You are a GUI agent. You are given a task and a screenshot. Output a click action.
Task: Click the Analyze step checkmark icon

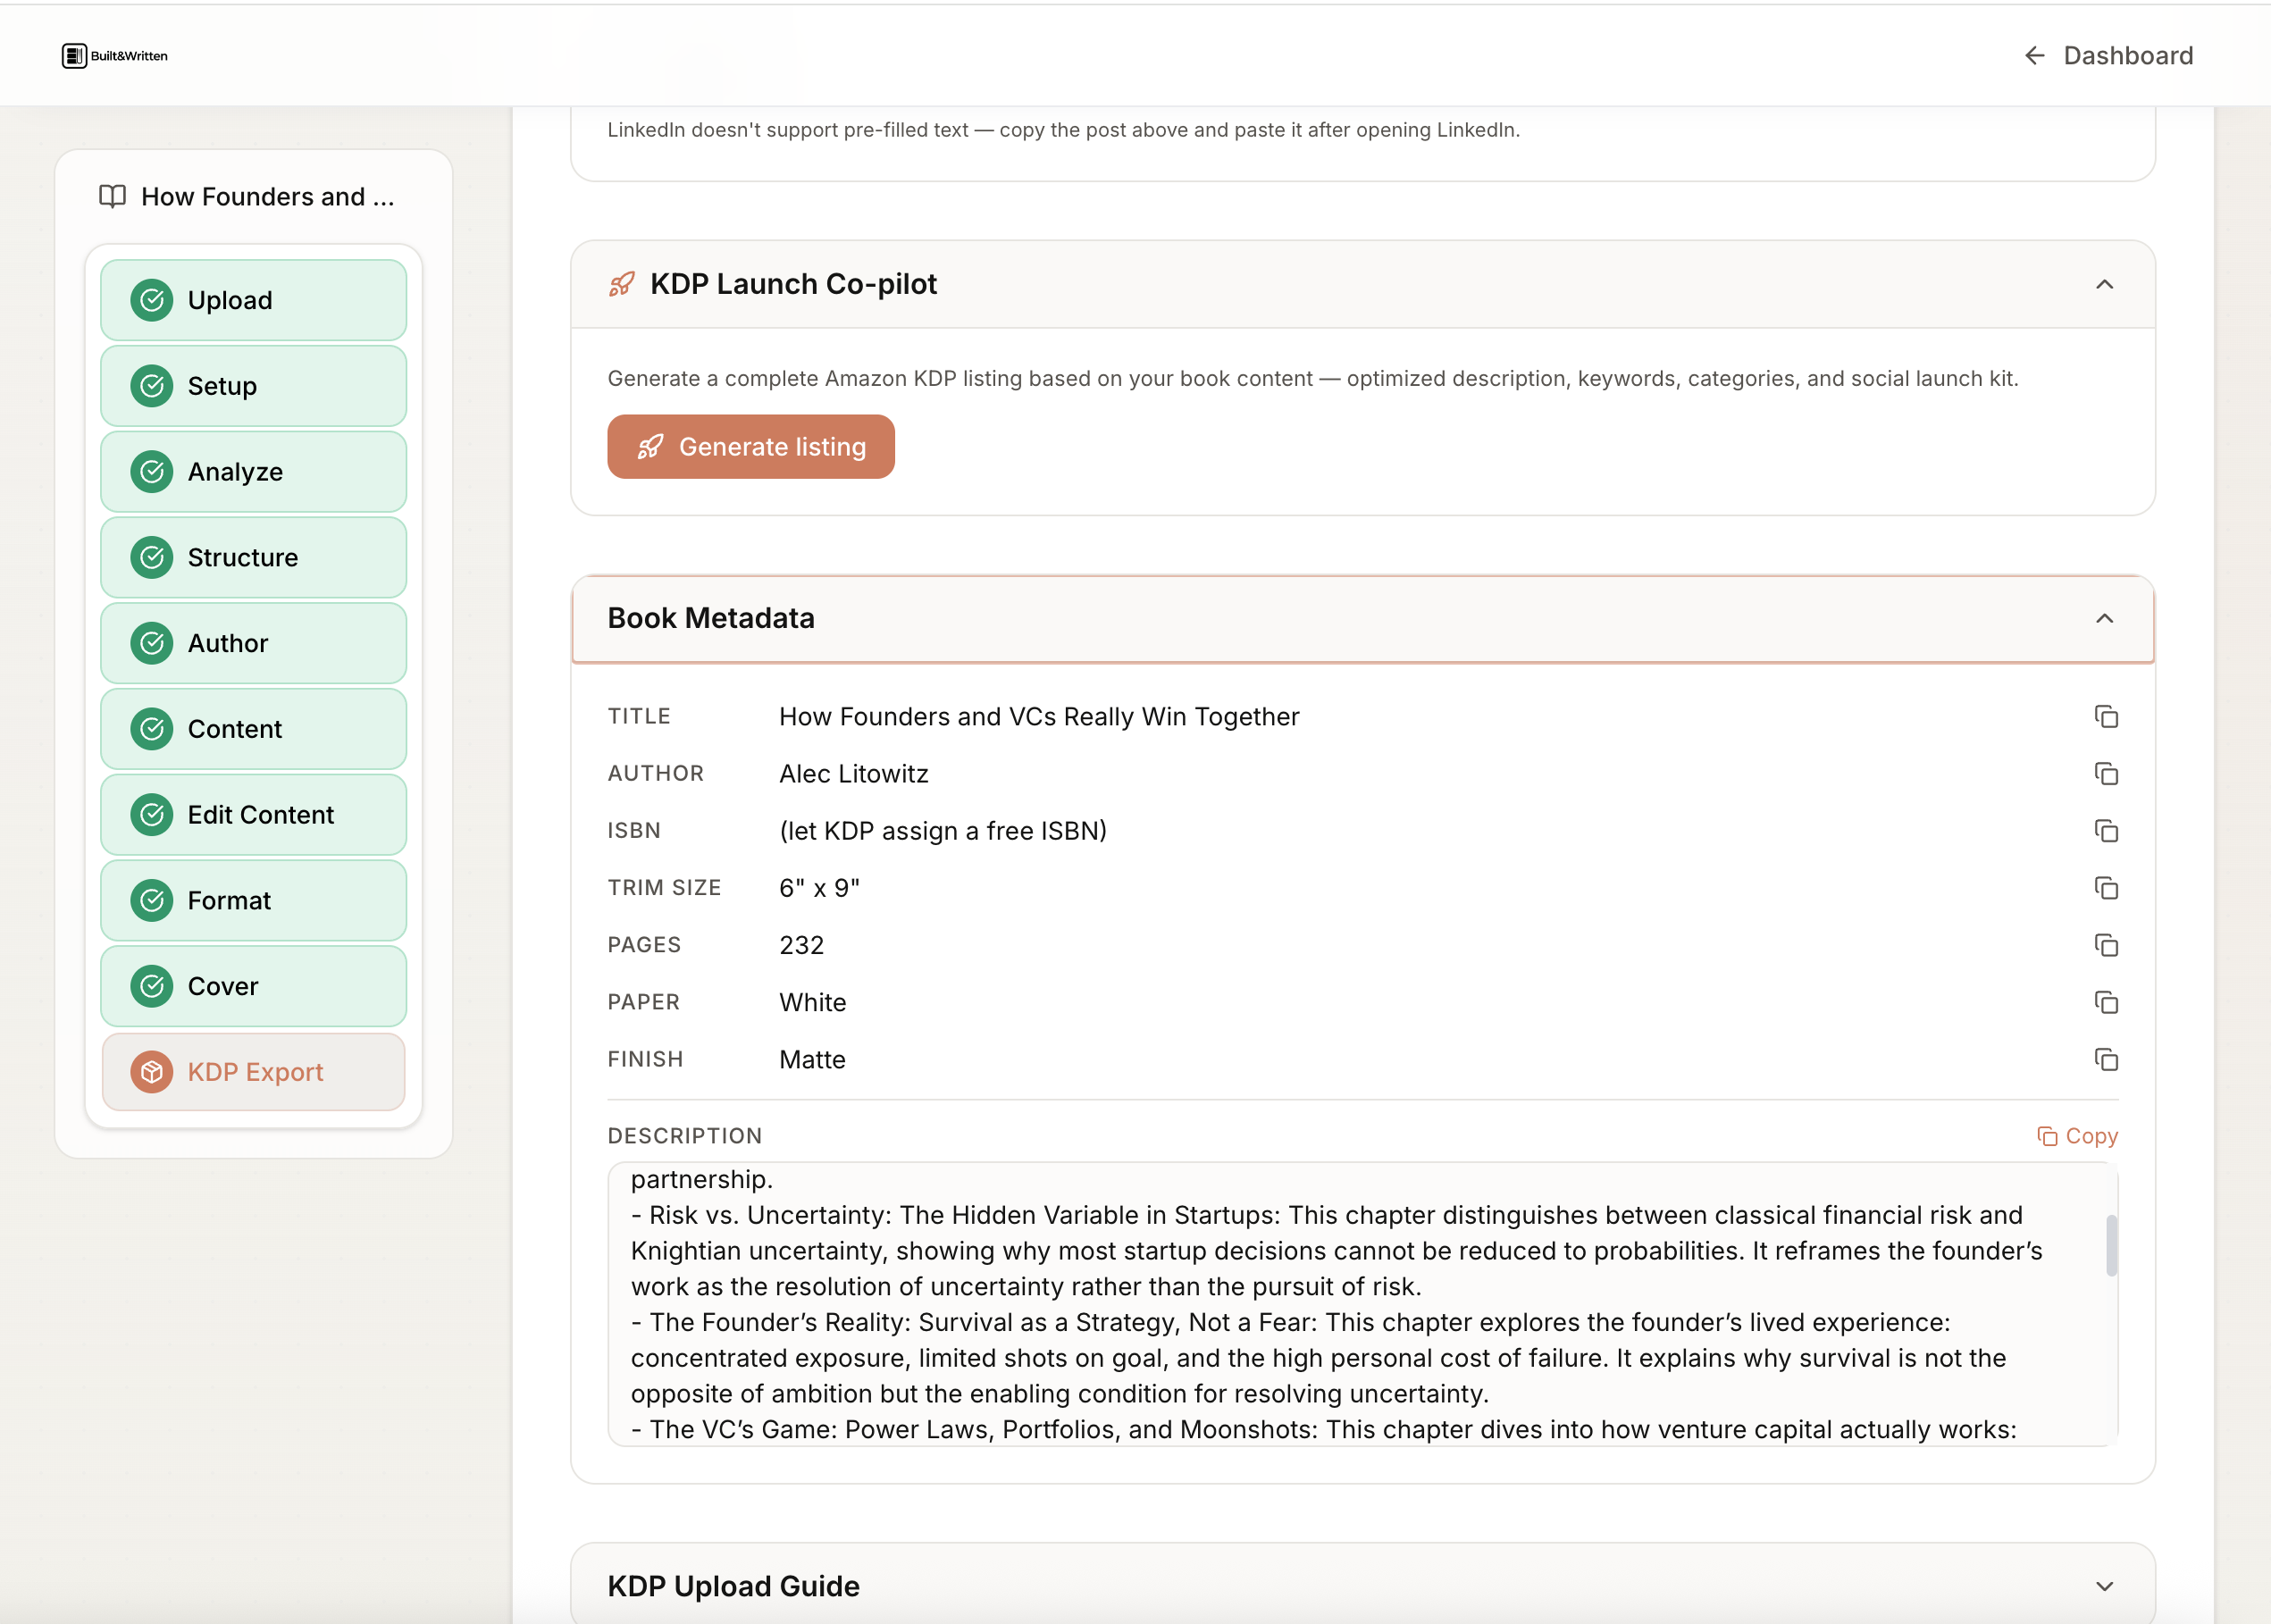pos(152,472)
